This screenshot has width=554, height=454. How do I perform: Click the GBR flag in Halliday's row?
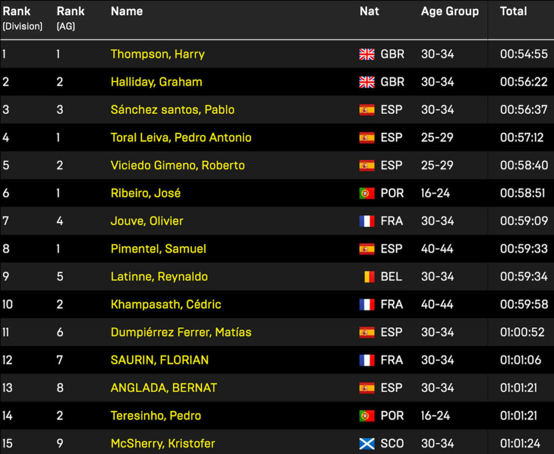coord(367,82)
